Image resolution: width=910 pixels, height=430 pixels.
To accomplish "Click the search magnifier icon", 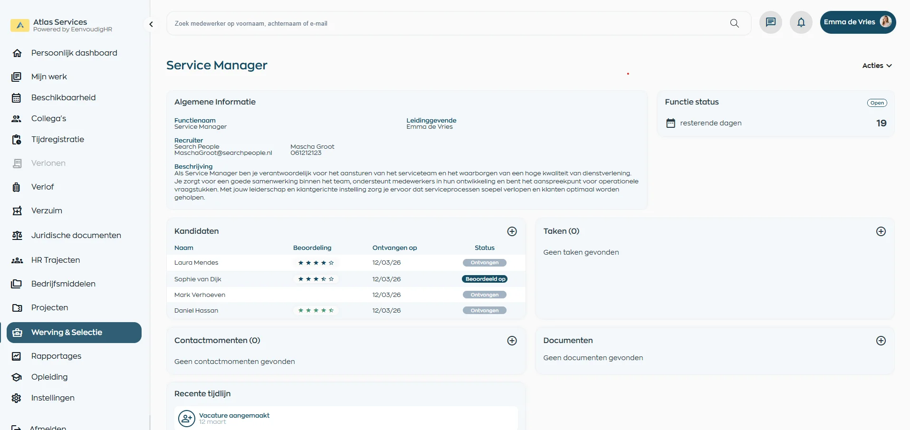I will [735, 23].
